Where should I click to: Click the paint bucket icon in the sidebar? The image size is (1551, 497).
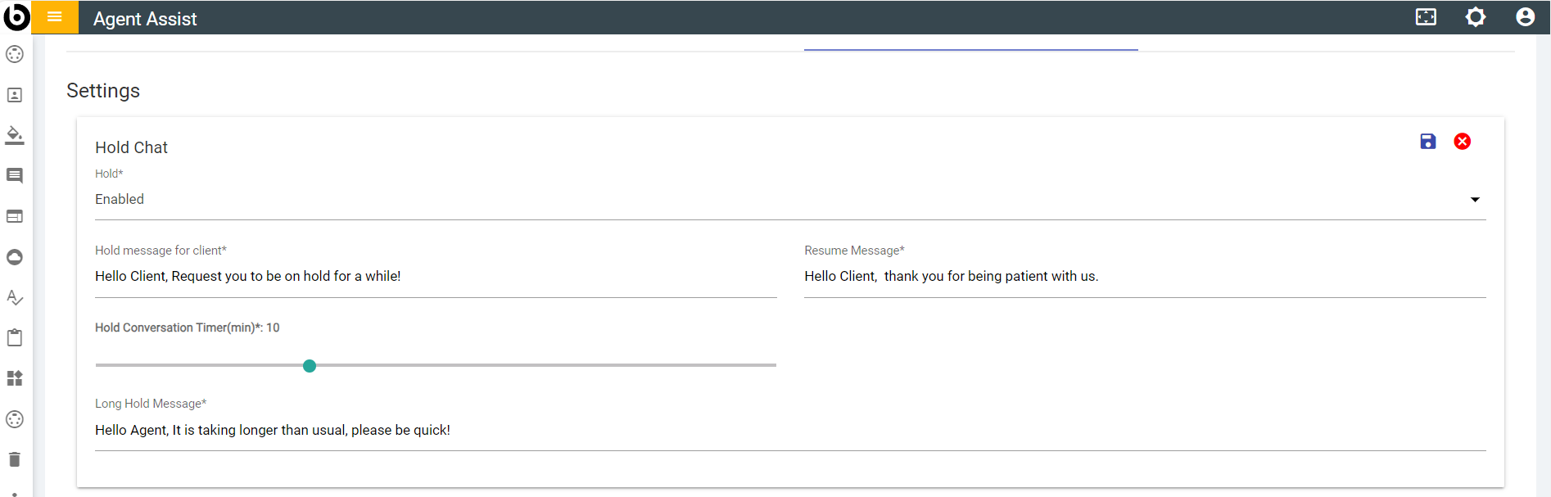(15, 135)
